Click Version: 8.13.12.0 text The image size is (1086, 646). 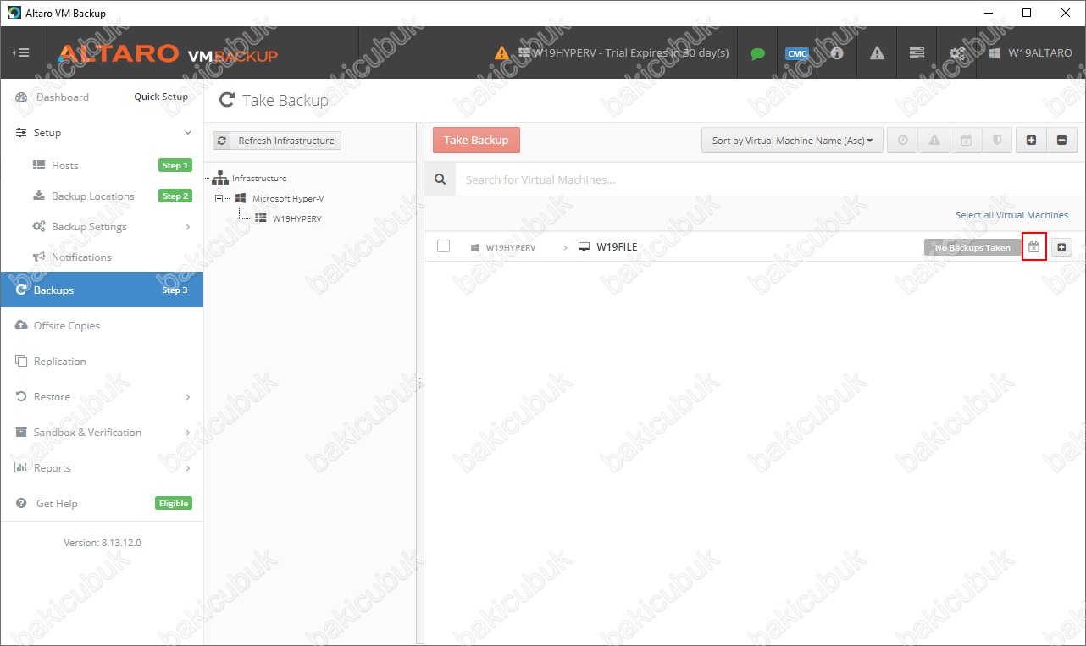click(x=102, y=543)
